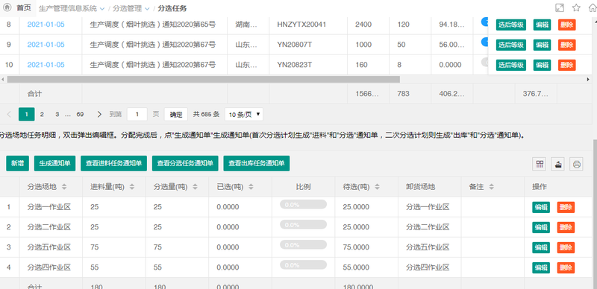Toggle status switch in row 8
Image resolution: width=597 pixels, height=289 pixels.
tap(484, 22)
